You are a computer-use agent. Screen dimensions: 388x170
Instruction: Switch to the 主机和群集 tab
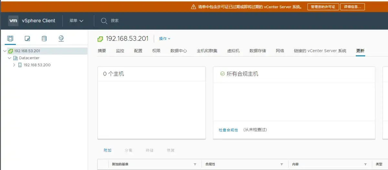207,51
